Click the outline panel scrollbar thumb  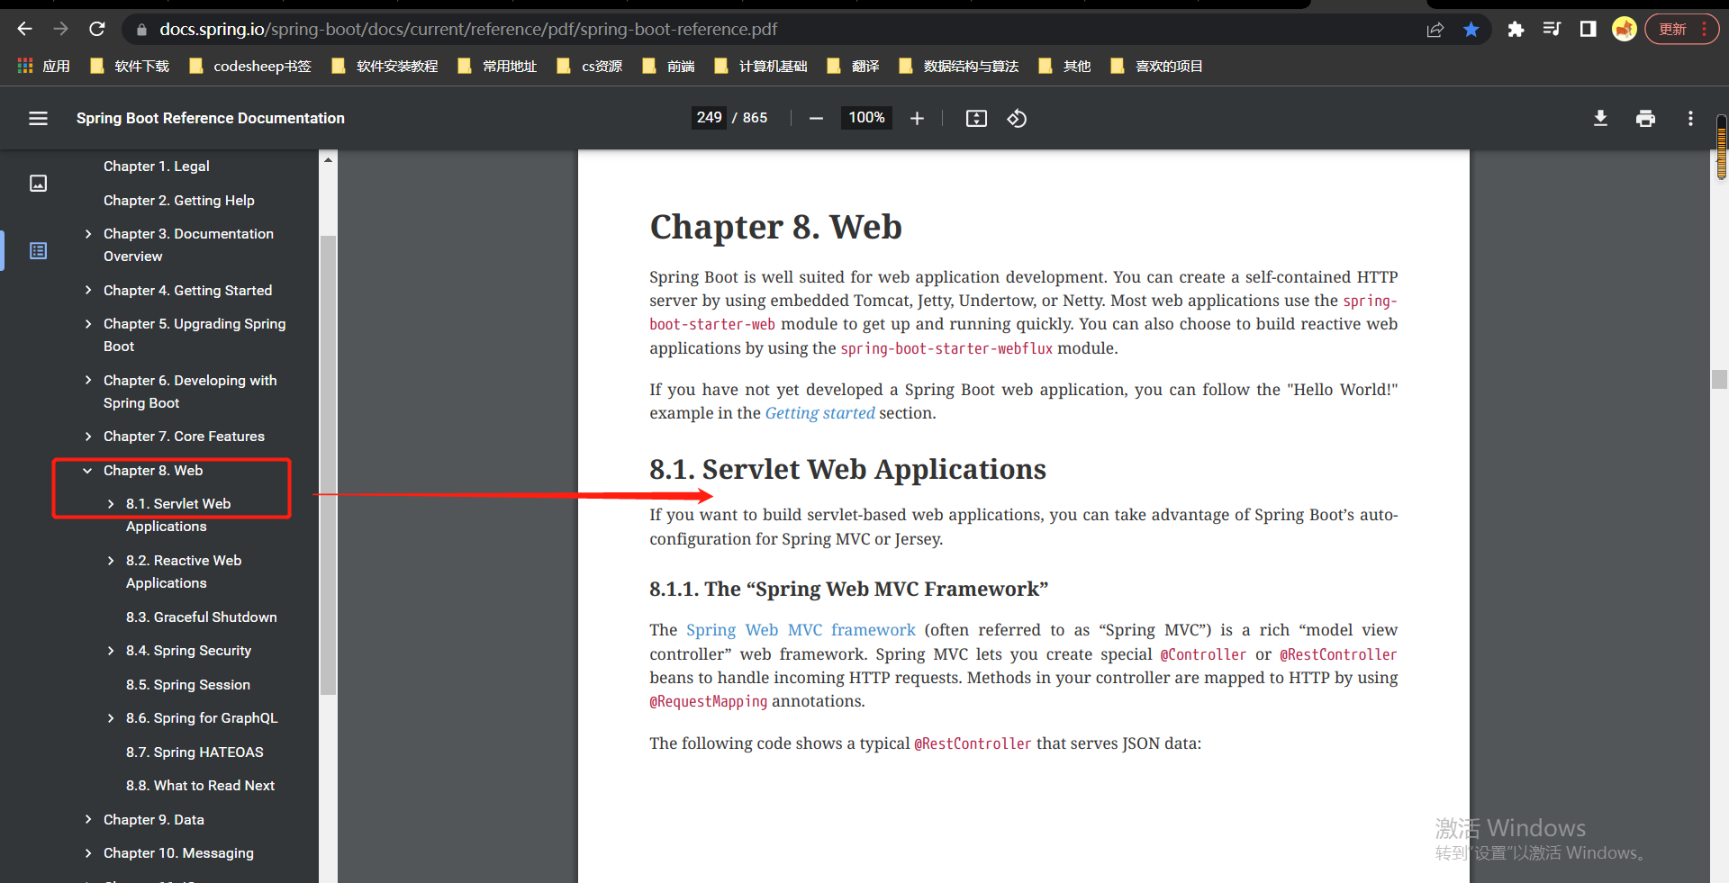[x=328, y=464]
